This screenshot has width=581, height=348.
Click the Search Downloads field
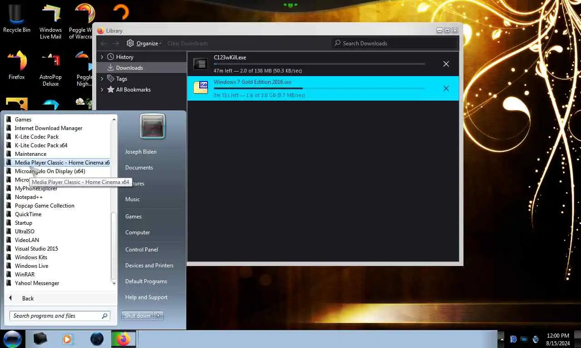click(x=394, y=43)
